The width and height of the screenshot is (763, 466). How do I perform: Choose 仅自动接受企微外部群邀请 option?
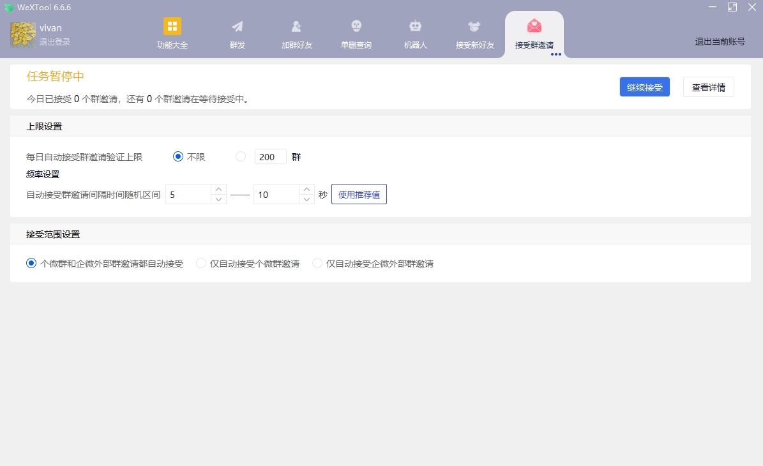click(317, 263)
